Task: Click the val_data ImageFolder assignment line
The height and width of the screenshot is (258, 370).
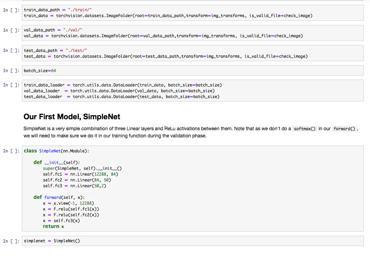Action: click(x=163, y=36)
